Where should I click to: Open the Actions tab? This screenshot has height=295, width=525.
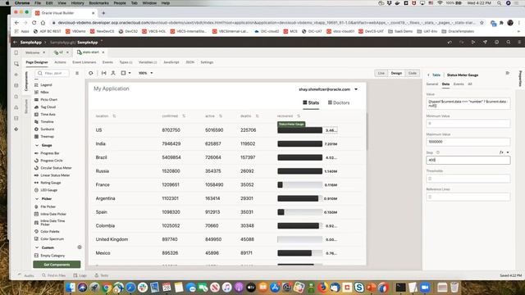[60, 62]
